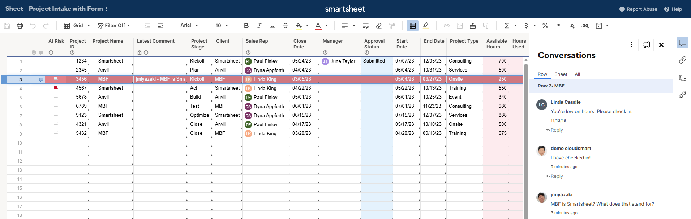Open the font size 10 dropdown
The height and width of the screenshot is (219, 691).
point(222,26)
